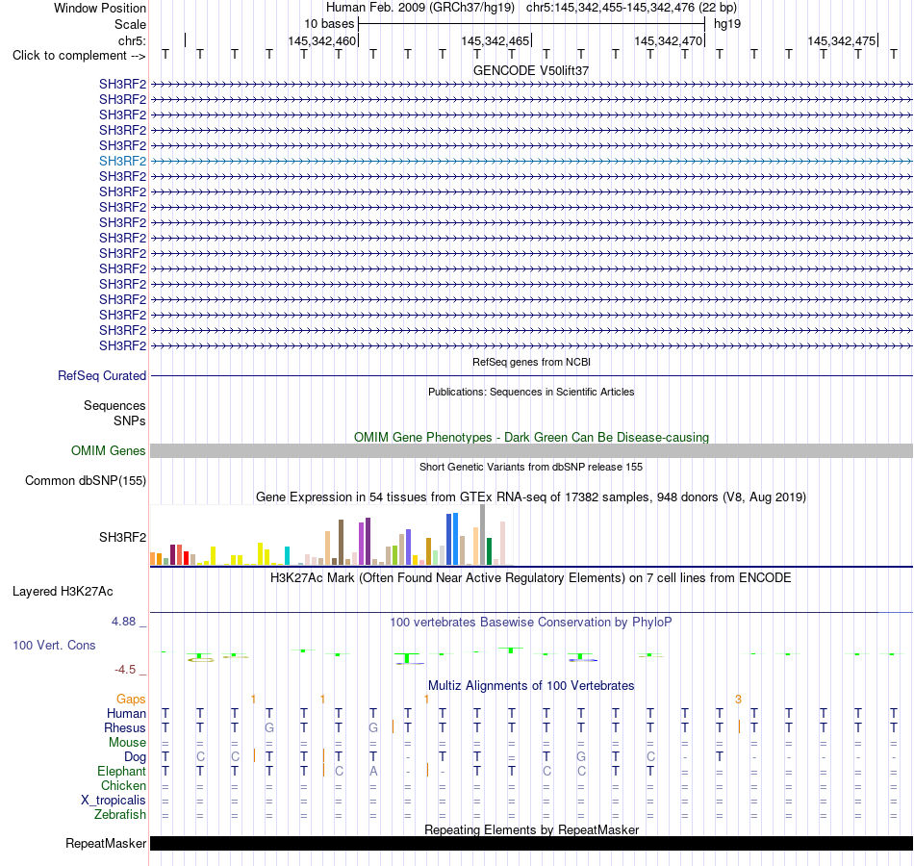Click the ruler position "145,342,470"
This screenshot has height=866, width=914.
point(668,40)
